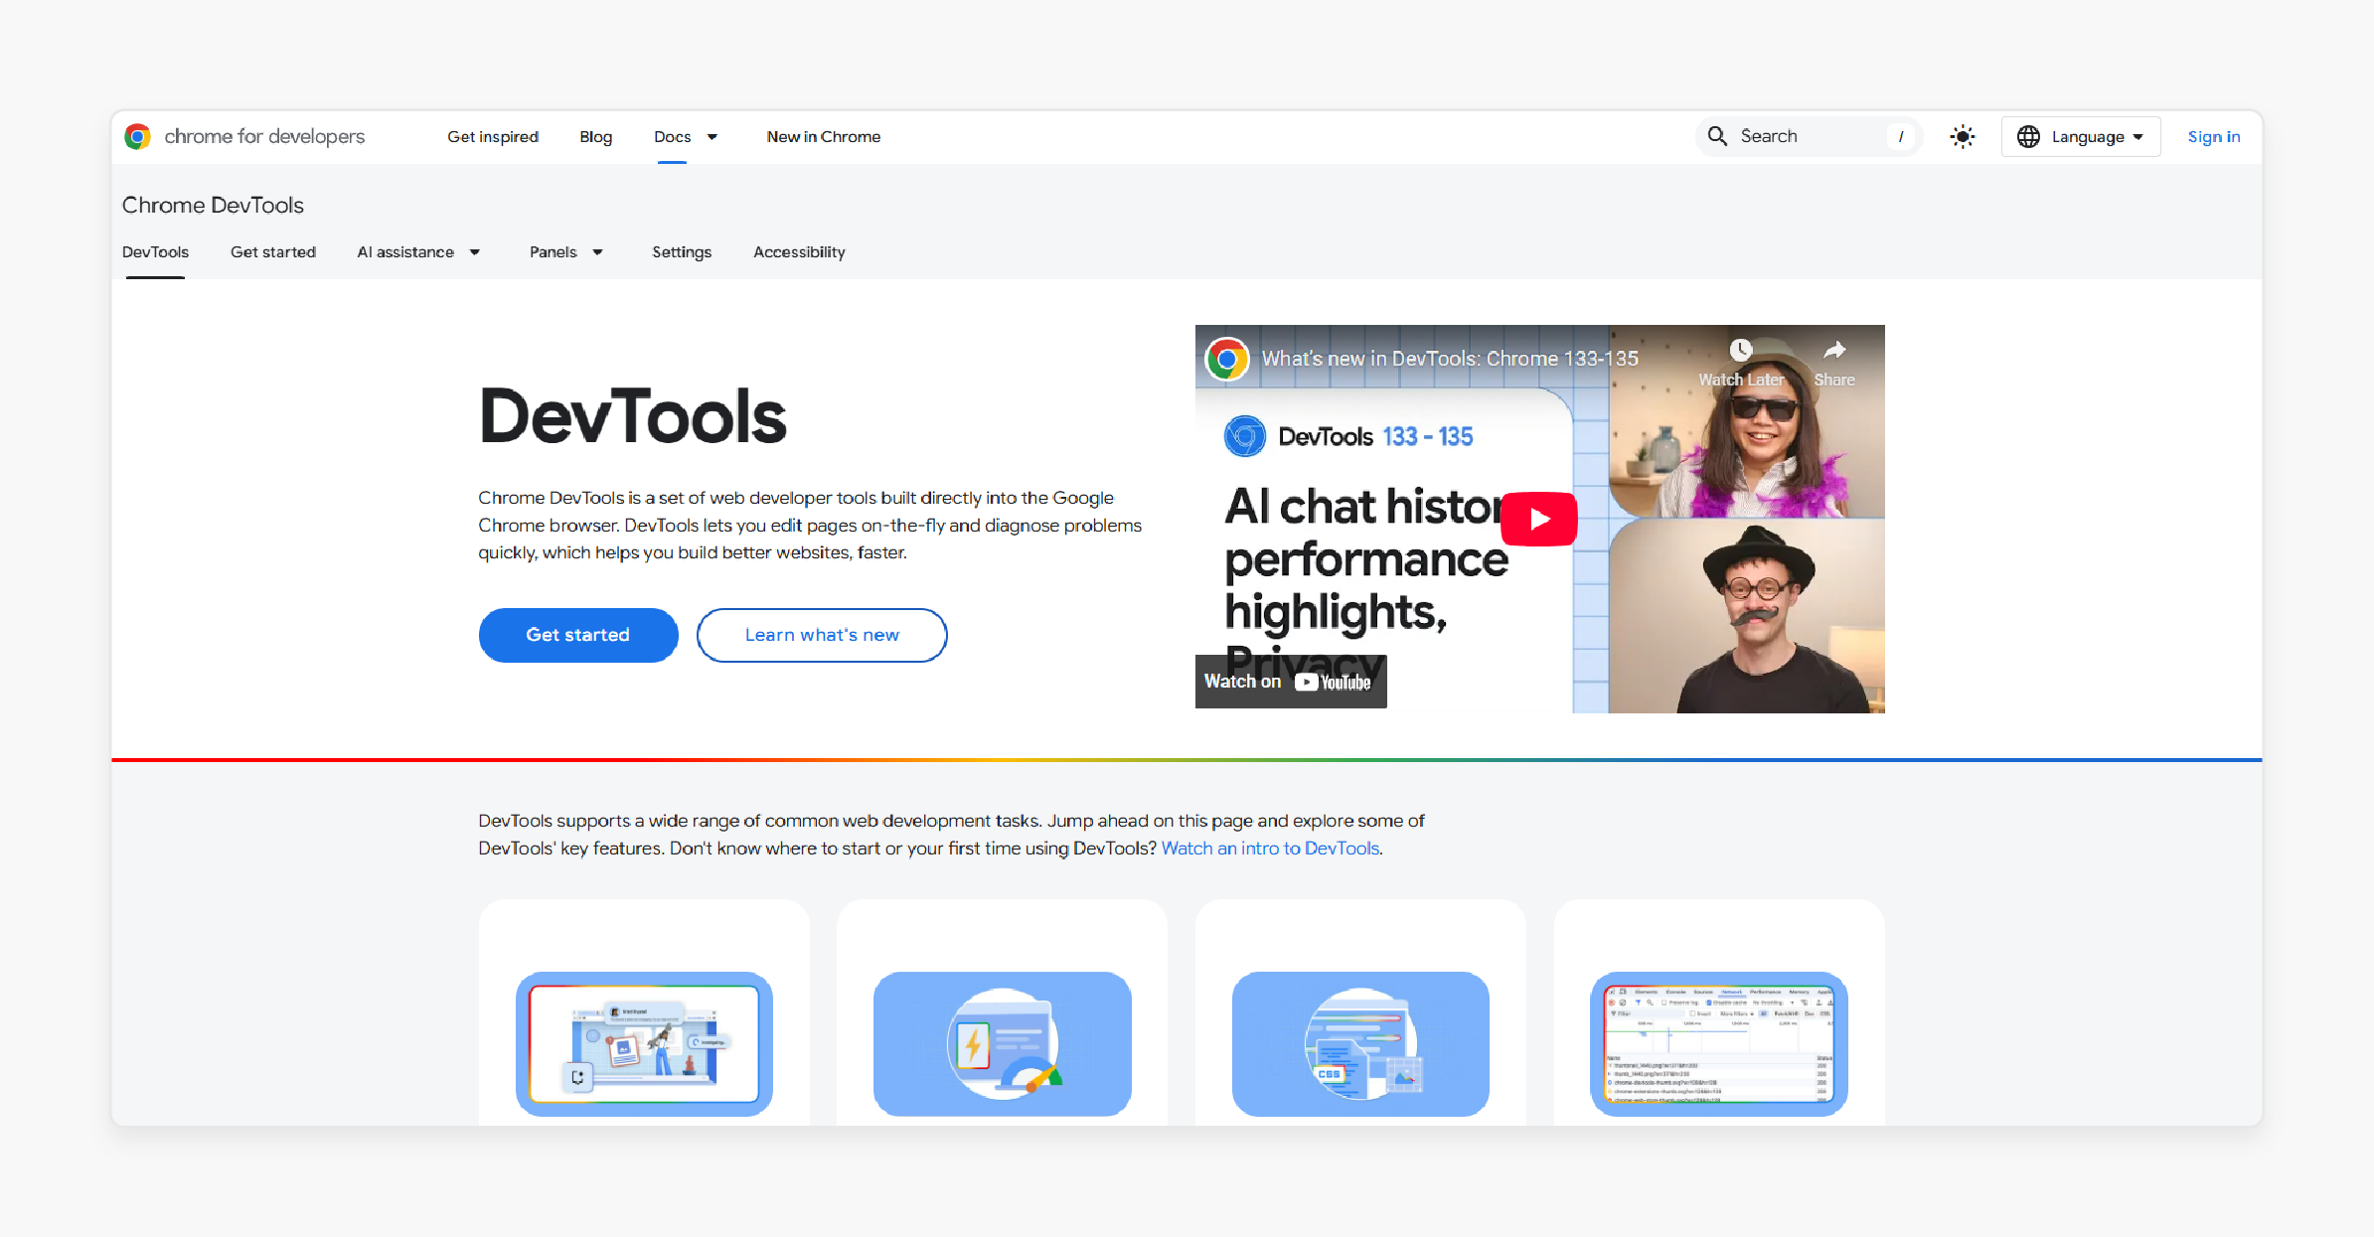
Task: Click the blue Get started button
Action: [578, 635]
